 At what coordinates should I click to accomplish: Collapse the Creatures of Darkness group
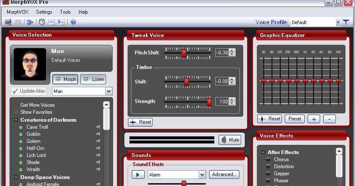point(16,120)
